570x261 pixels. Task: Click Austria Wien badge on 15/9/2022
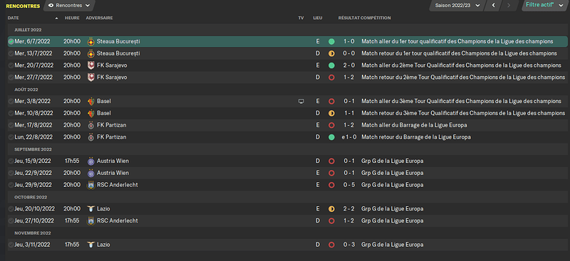click(x=91, y=161)
